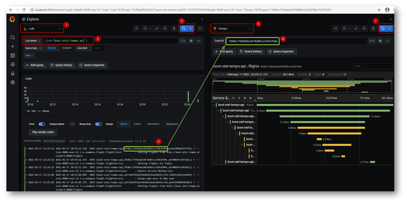Click Add query in Loki pane

pos(35,65)
